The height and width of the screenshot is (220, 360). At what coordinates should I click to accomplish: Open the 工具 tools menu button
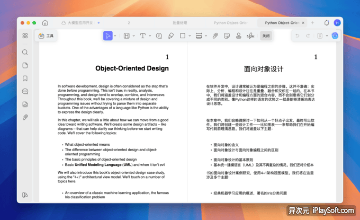pyautogui.click(x=46, y=36)
